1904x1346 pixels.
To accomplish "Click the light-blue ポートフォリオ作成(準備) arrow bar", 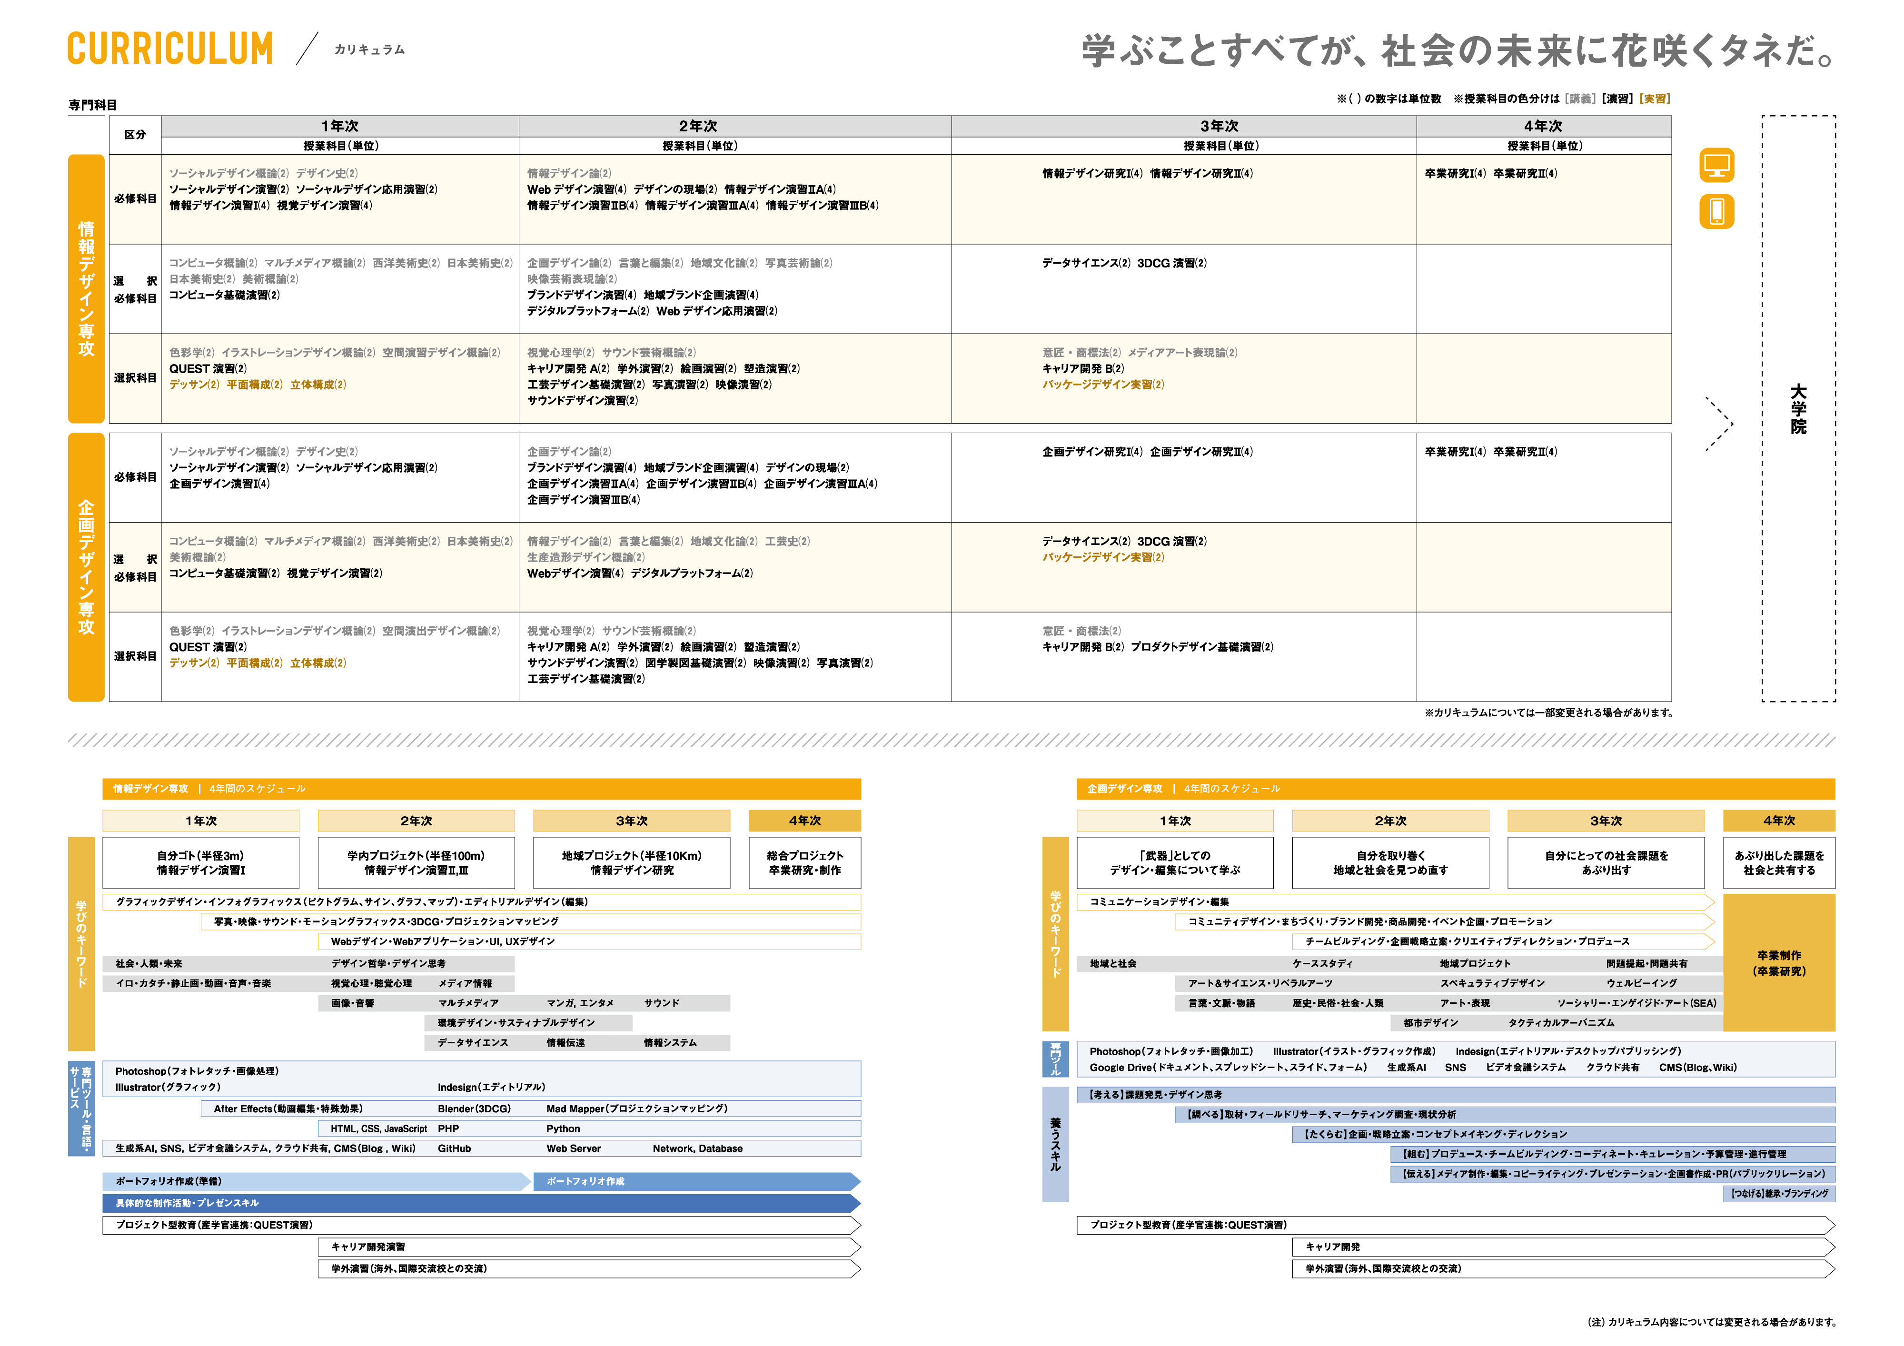I will [x=317, y=1182].
